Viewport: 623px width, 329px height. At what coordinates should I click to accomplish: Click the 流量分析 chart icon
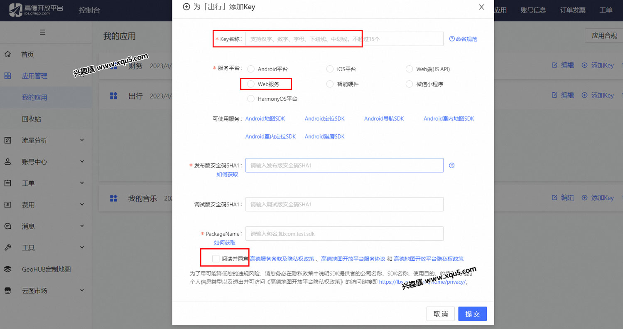7,140
